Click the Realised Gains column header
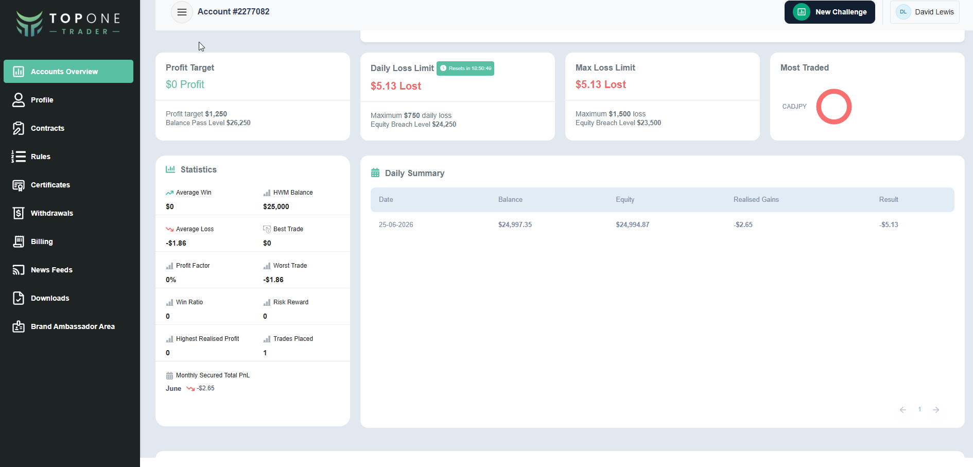973x467 pixels. 756,200
